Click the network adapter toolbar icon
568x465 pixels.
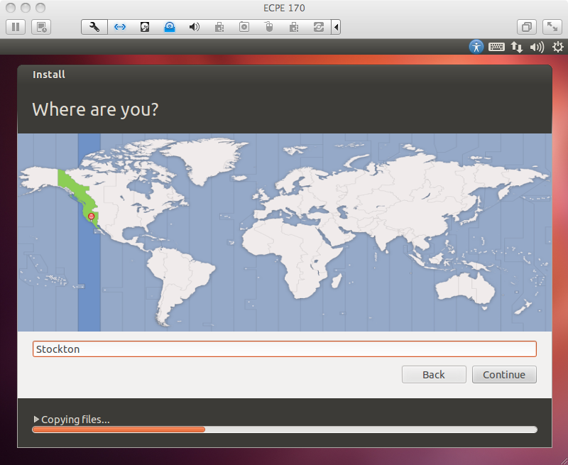[120, 26]
